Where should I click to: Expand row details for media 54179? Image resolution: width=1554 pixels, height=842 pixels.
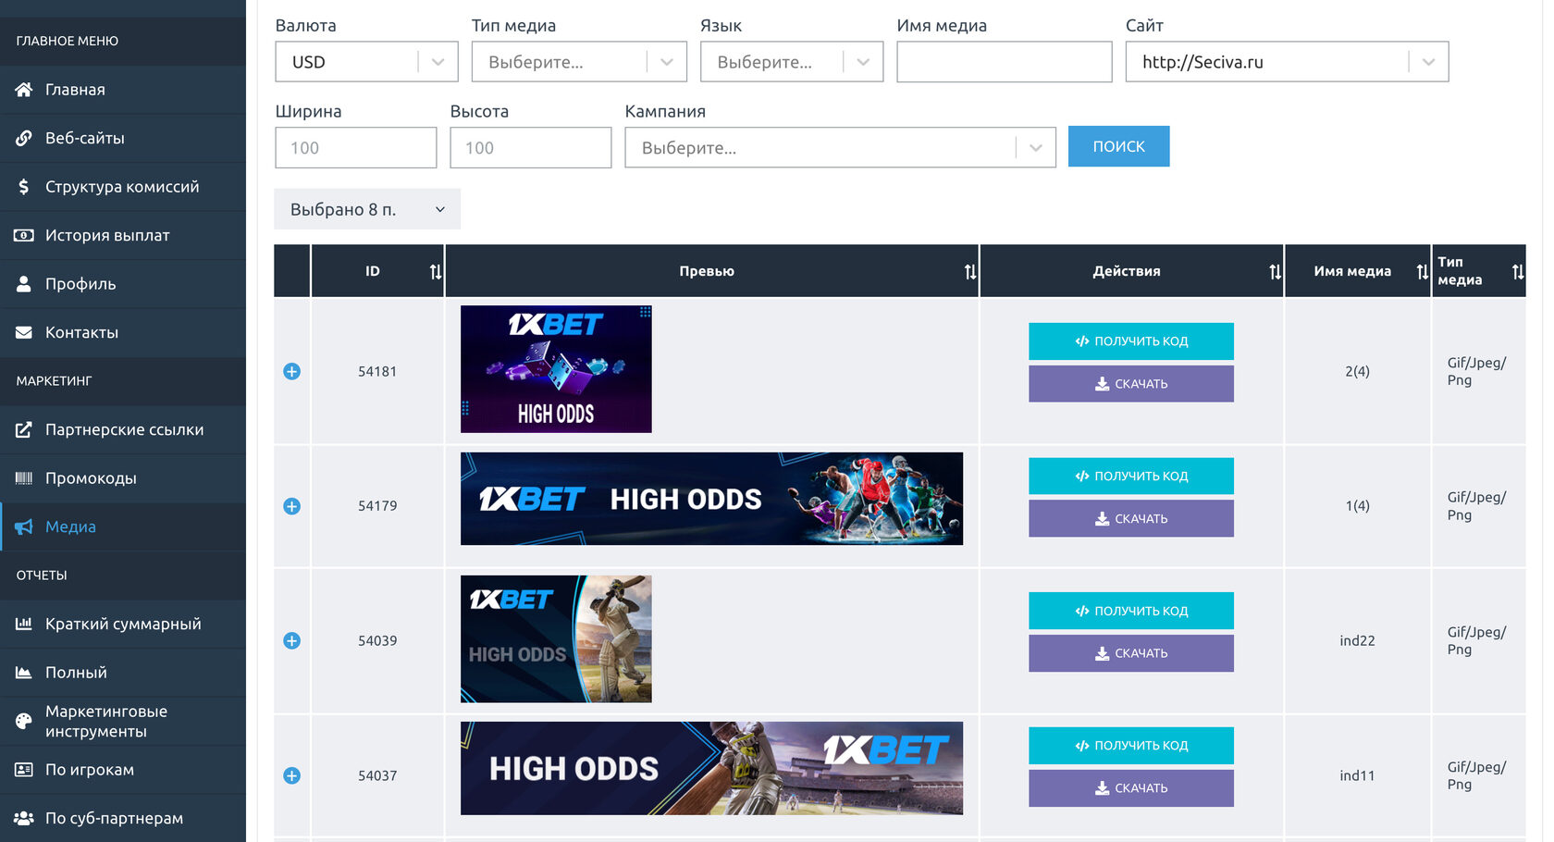pos(291,506)
